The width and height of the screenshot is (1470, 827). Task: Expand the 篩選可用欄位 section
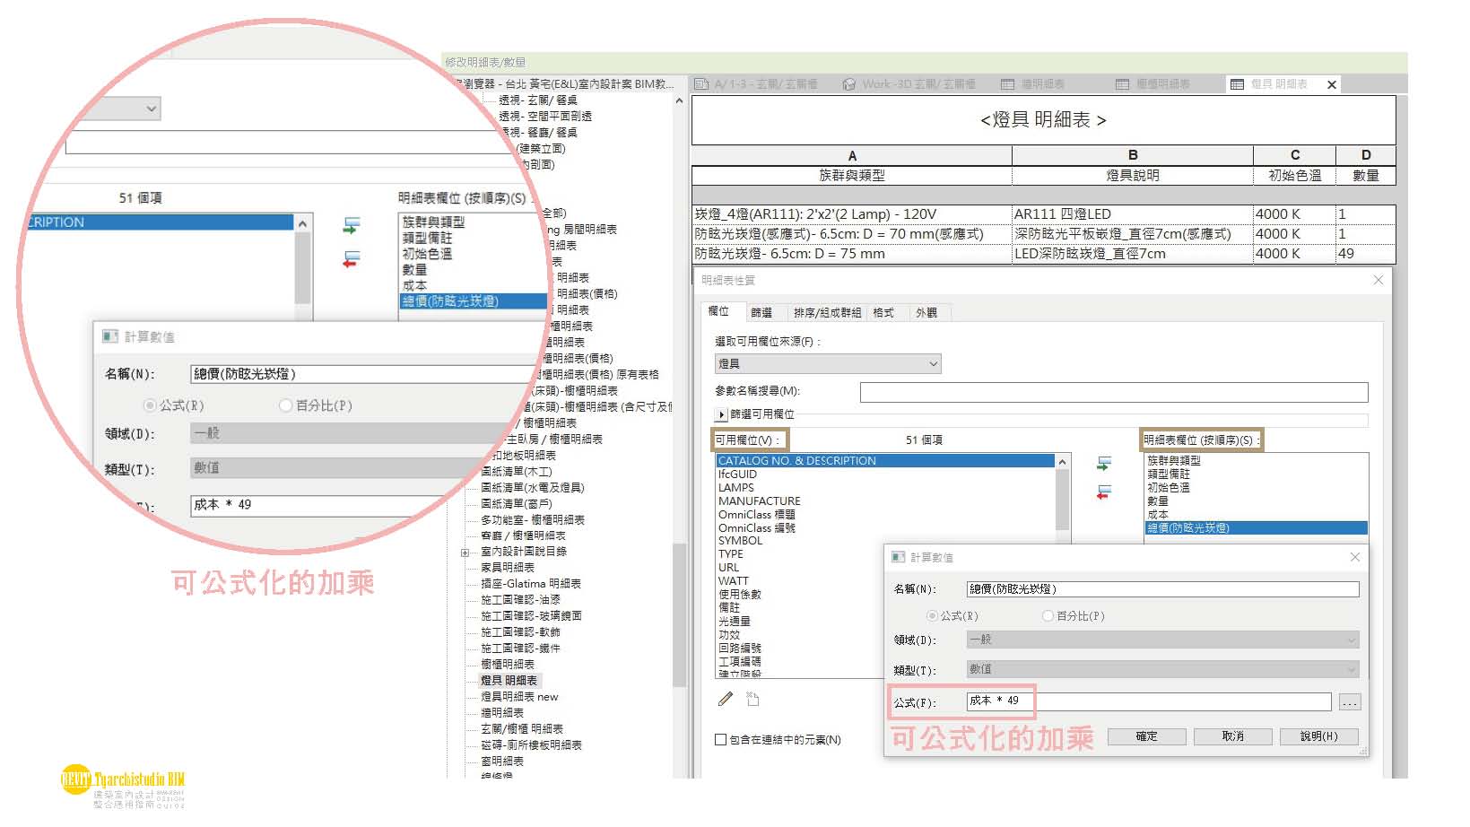[721, 414]
